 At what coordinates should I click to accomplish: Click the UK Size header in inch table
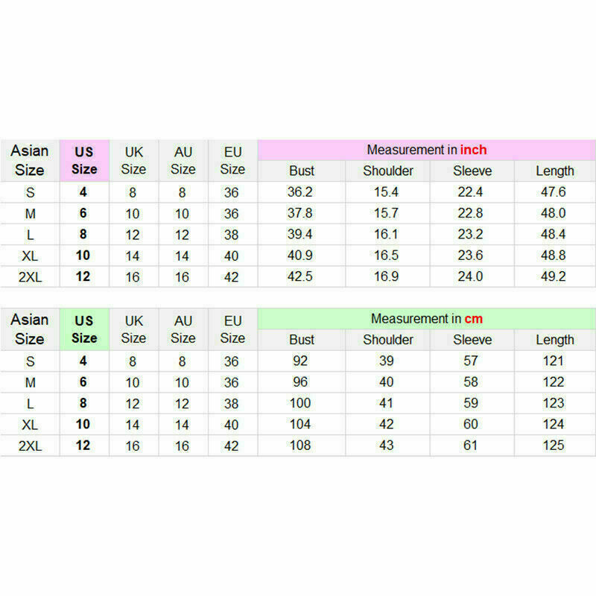[x=134, y=160]
